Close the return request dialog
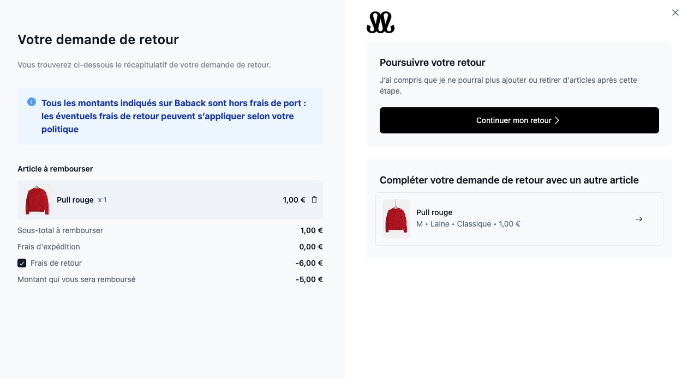Image resolution: width=694 pixels, height=379 pixels. (x=675, y=13)
